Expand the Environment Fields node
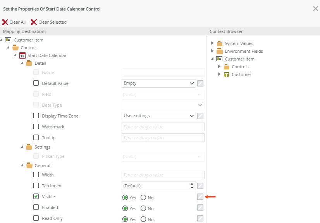 tap(212, 51)
